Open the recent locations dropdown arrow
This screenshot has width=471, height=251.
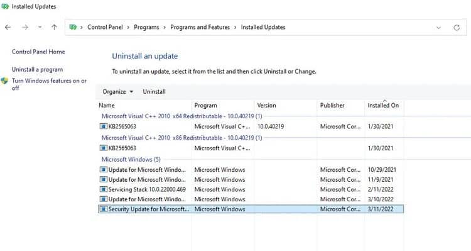click(x=40, y=28)
